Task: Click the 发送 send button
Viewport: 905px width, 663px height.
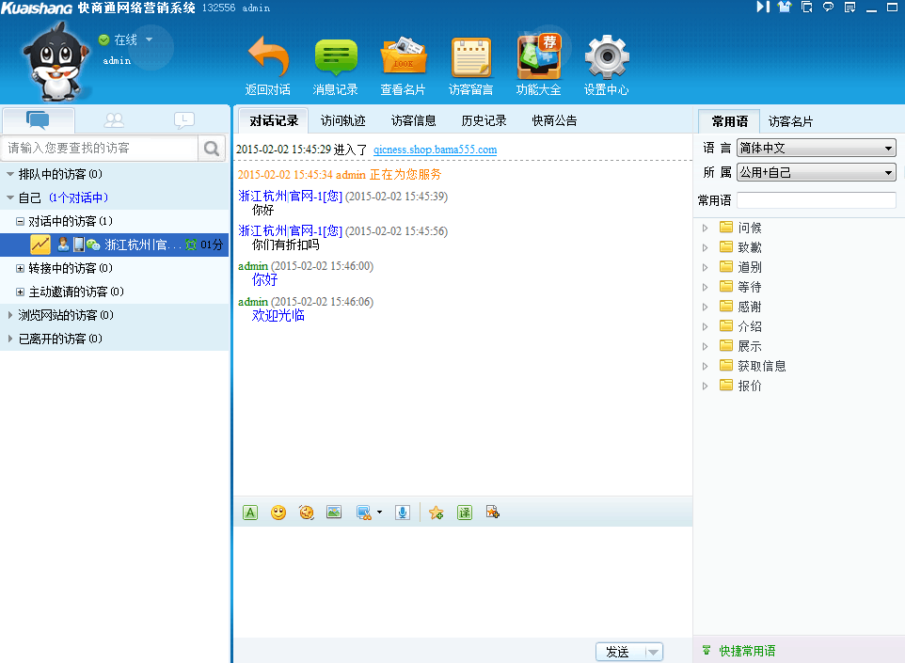Action: 618,652
